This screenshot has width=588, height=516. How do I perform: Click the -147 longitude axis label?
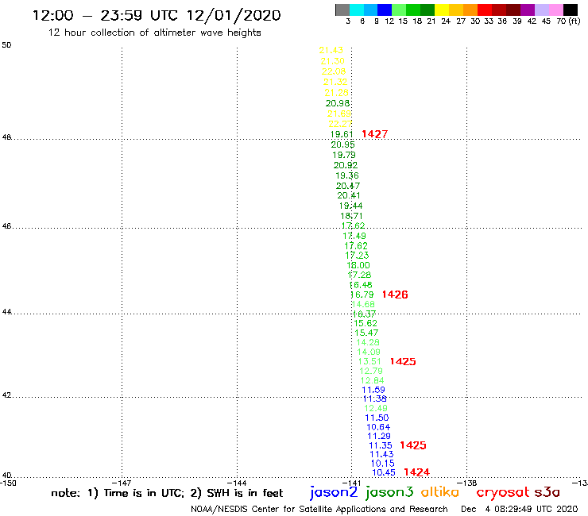(122, 483)
